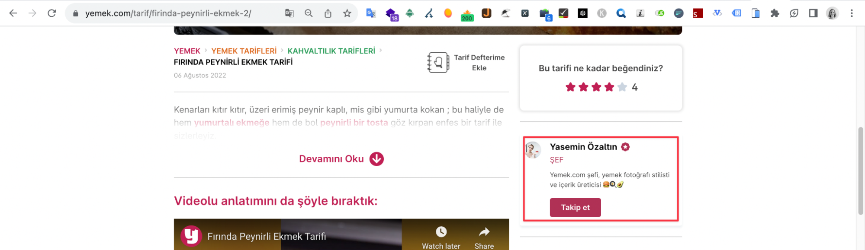Open the peynirli bir tosta link
Screen dimensions: 865x250
point(354,123)
